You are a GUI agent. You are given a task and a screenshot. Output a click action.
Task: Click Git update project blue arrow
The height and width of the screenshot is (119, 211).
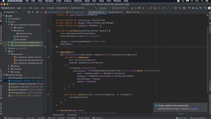coord(168,8)
